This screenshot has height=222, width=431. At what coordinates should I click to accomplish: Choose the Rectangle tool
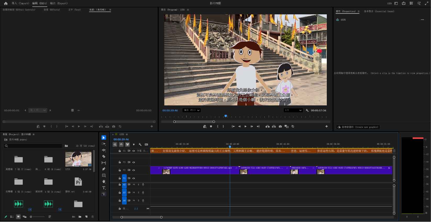(x=104, y=175)
